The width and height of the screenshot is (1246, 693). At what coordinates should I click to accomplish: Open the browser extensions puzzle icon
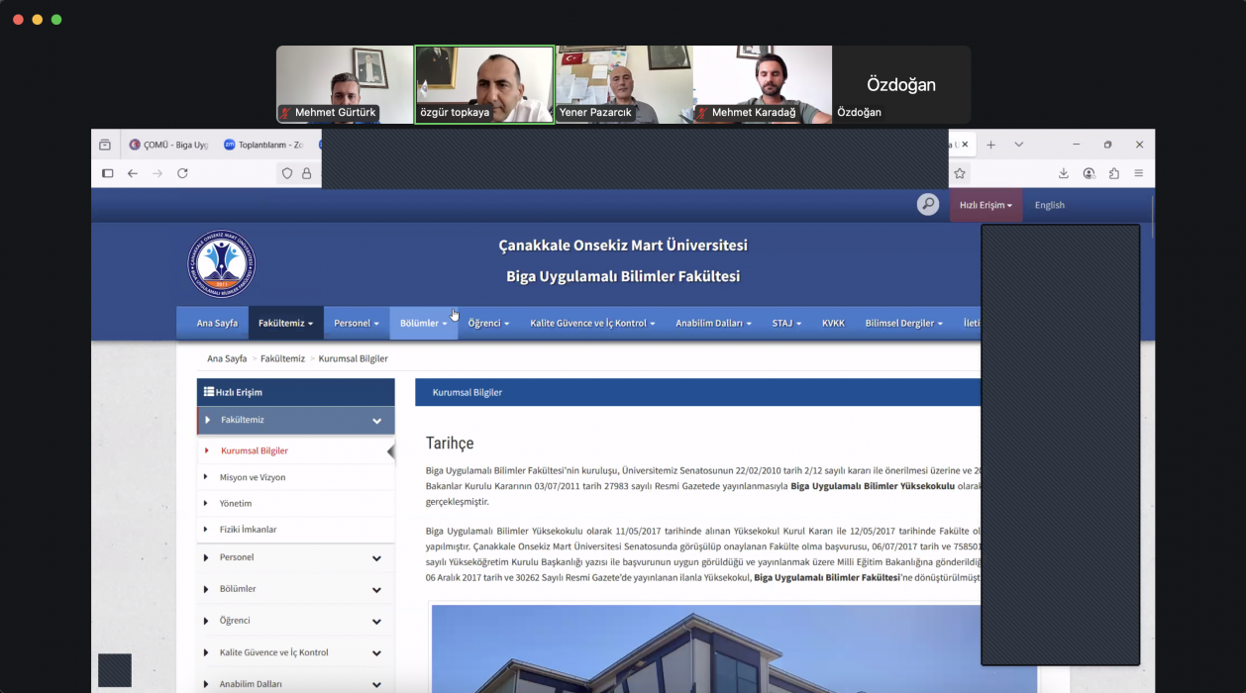click(1114, 173)
